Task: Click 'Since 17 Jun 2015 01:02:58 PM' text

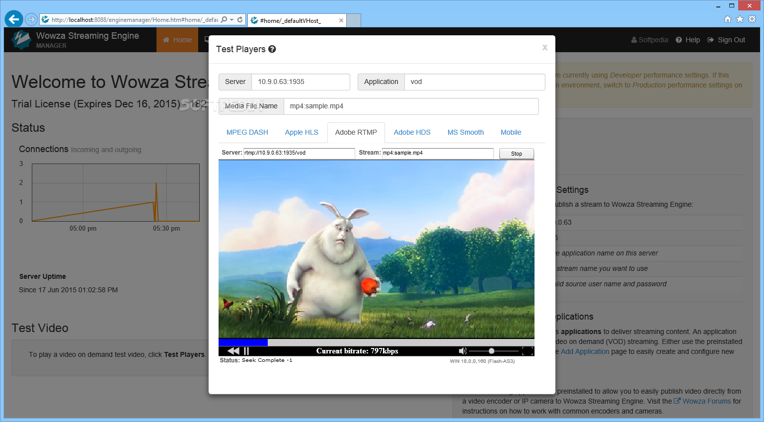Action: (69, 290)
